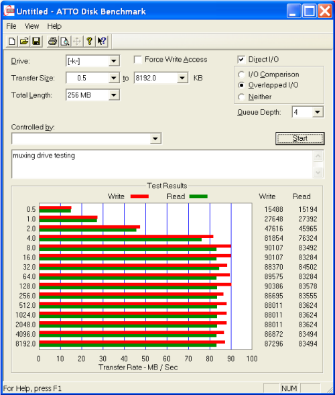The width and height of the screenshot is (335, 395).
Task: Click the red Write legend swatch
Action: tap(139, 196)
